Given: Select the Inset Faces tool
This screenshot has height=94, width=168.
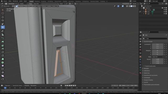Looking at the screenshot, I should pyautogui.click(x=3, y=45).
